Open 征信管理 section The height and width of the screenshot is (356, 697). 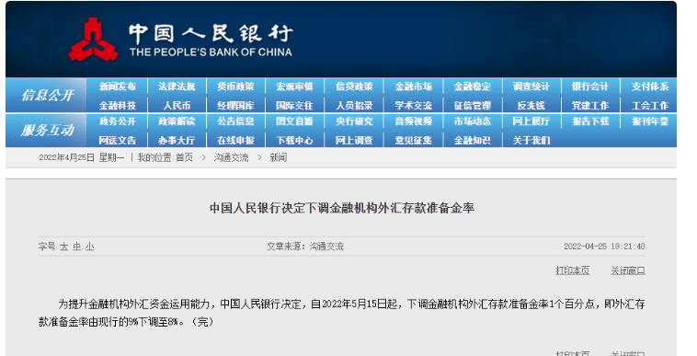(473, 106)
